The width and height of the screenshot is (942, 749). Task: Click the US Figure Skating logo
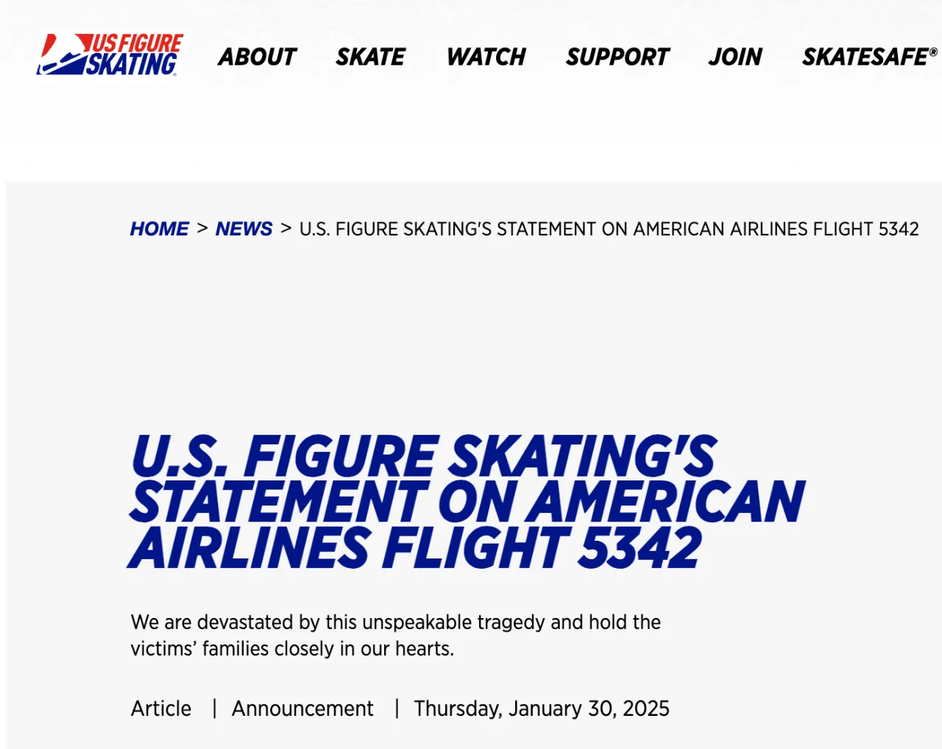click(x=110, y=54)
